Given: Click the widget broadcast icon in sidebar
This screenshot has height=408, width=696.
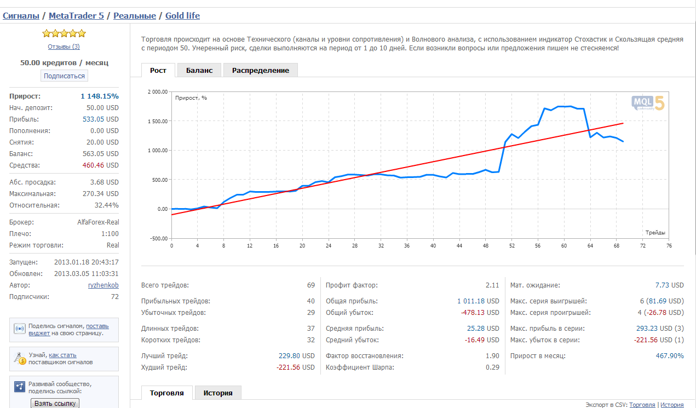Looking at the screenshot, I should (x=20, y=329).
